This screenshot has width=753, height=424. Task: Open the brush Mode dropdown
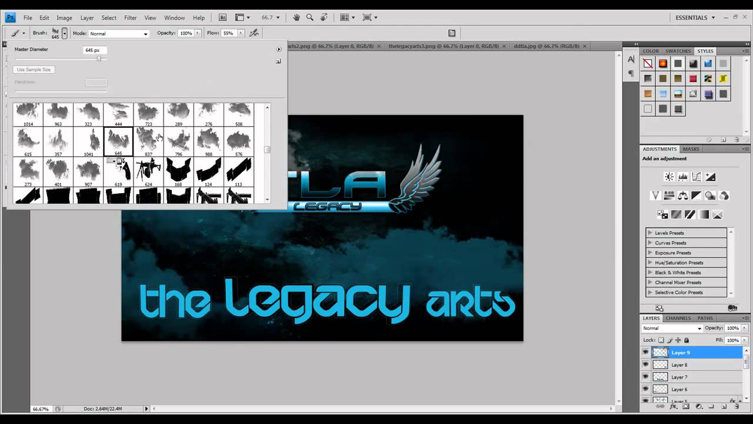[119, 34]
